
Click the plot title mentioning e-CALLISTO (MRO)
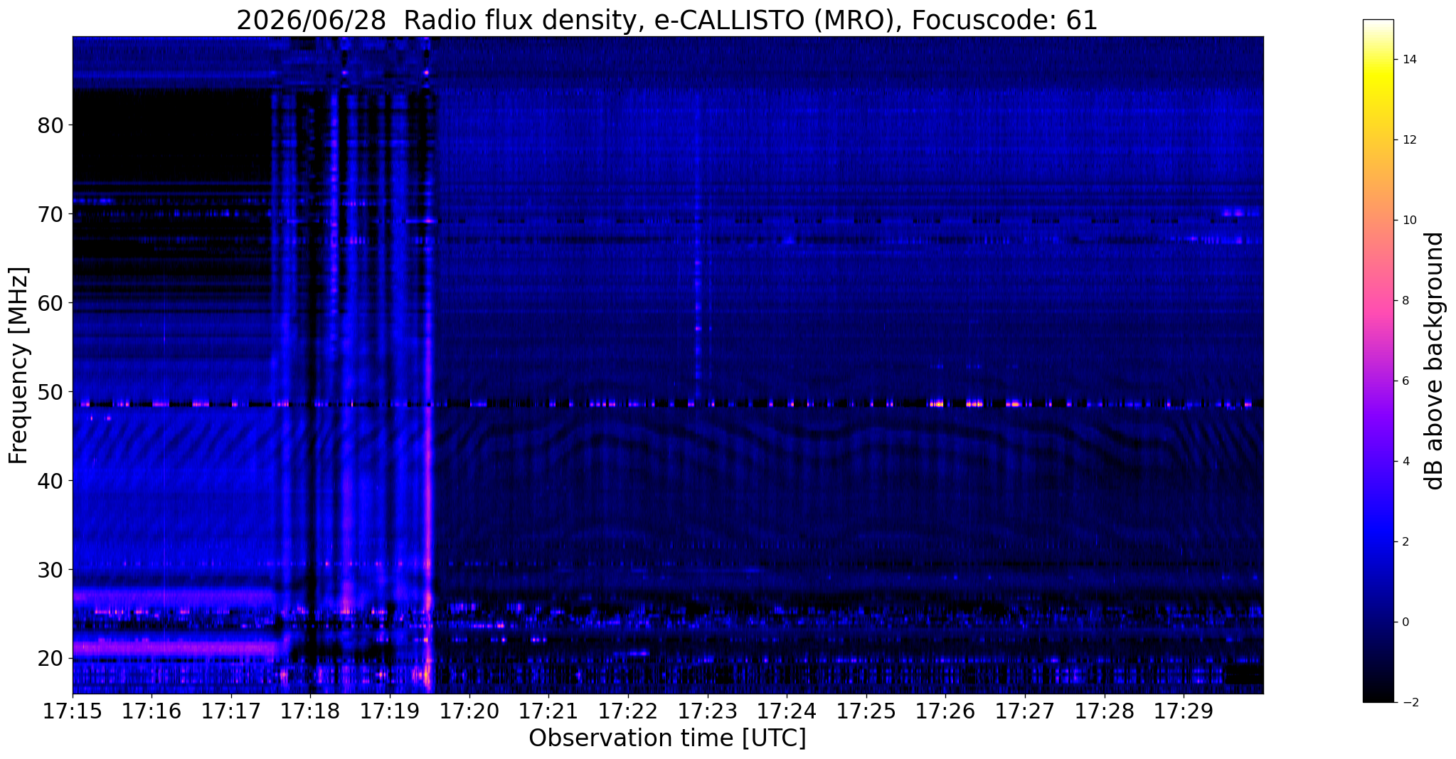pos(667,20)
